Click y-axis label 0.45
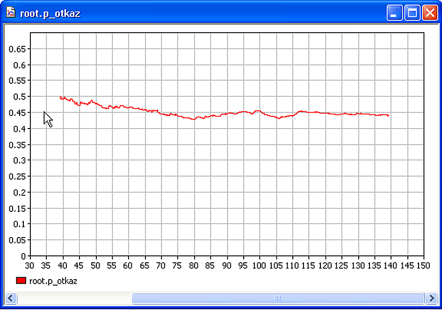The image size is (442, 310). click(17, 113)
